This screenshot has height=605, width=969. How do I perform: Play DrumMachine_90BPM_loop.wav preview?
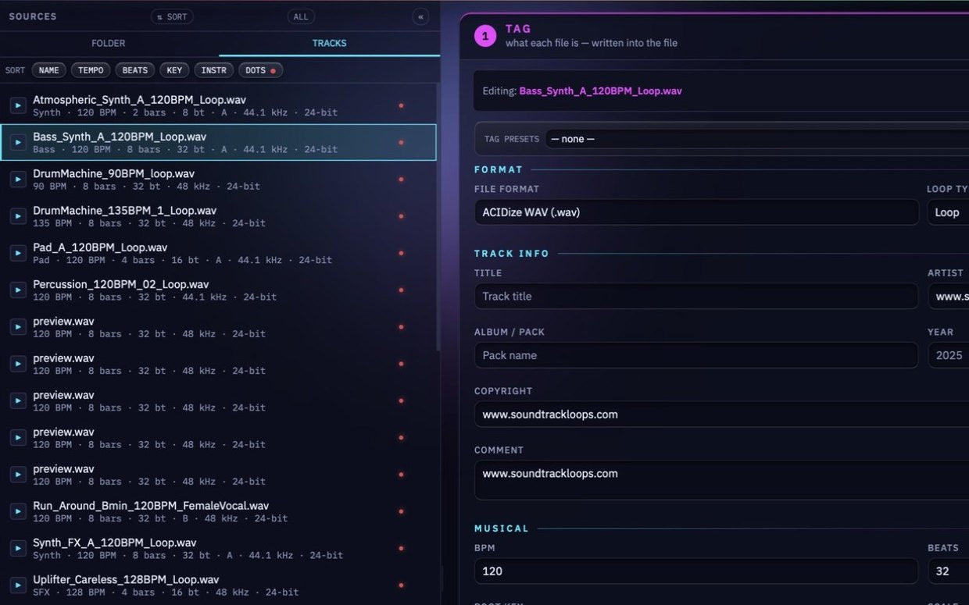(18, 180)
